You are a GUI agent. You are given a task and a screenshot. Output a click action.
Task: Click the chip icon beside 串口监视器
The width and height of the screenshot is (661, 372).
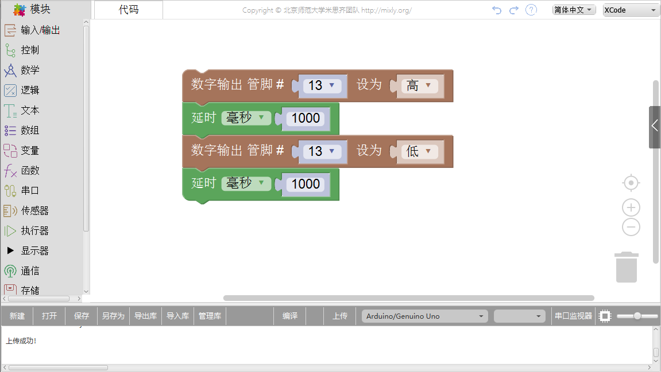point(605,316)
